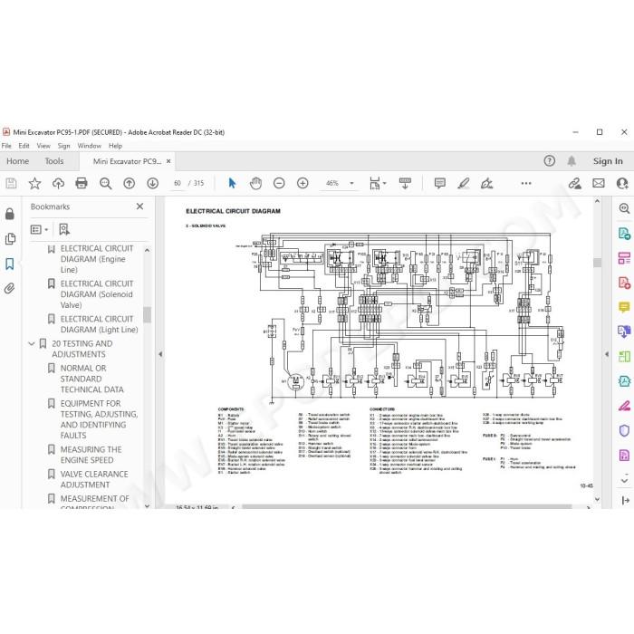Screen dimensions: 634x634
Task: Toggle Bookmarks panel icon
Action: (10, 264)
